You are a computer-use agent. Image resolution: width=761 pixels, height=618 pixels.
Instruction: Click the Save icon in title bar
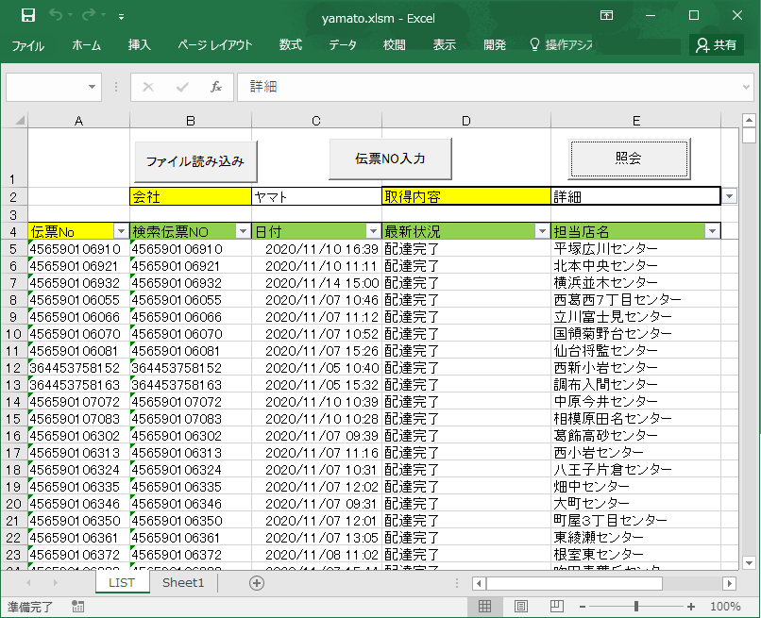(28, 15)
